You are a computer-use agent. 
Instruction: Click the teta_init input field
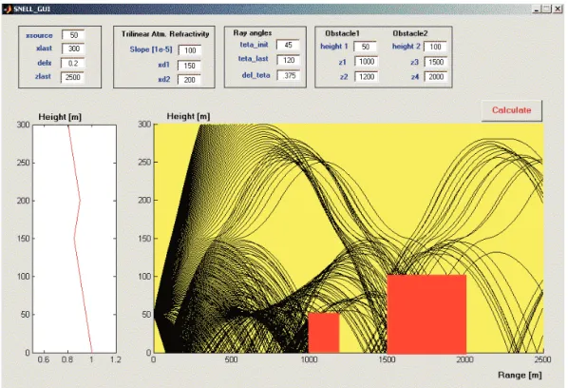click(288, 45)
